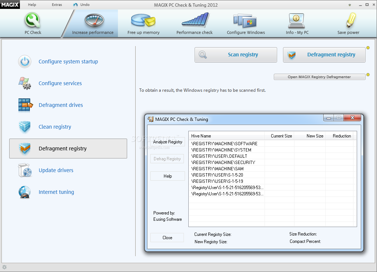Screen dimensions: 377x272
Task: Open the Clean registry link
Action: pyautogui.click(x=55, y=127)
